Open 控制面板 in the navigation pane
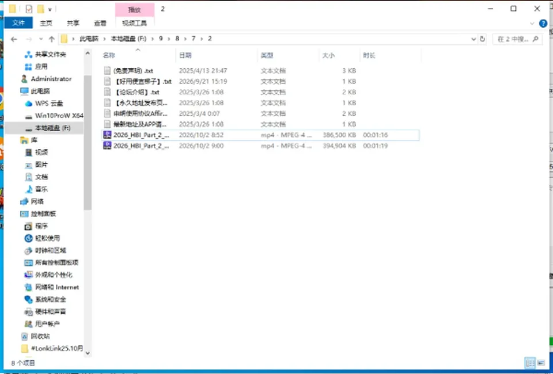This screenshot has height=374, width=553. pos(43,214)
